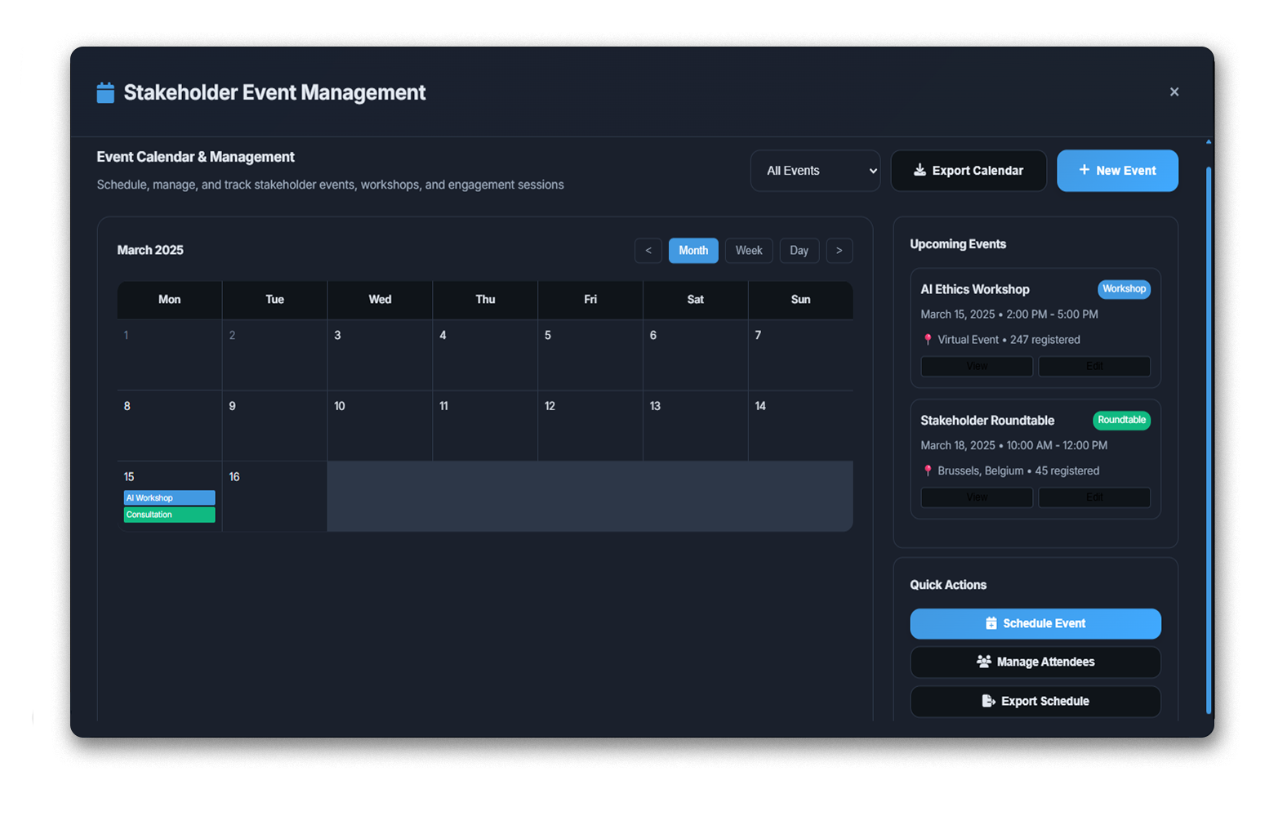This screenshot has width=1287, height=825.
Task: Click the file export icon in Export Schedule
Action: 988,701
